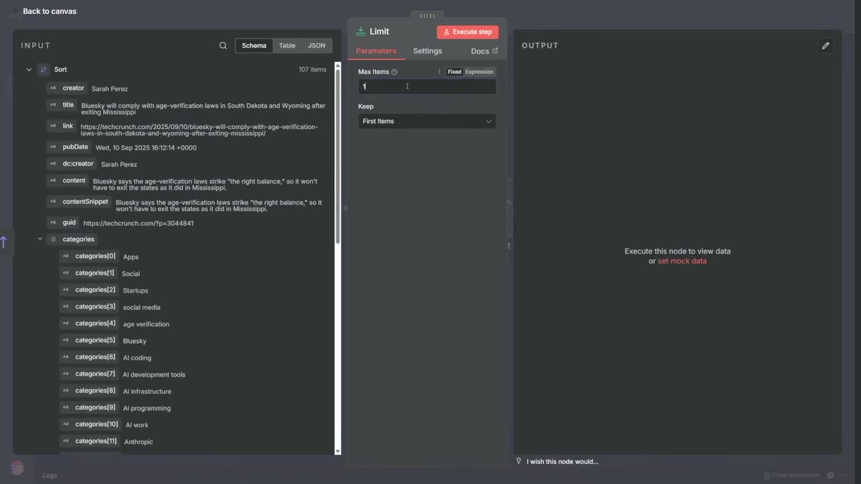The image size is (861, 484).
Task: Click the categories array list icon
Action: [53, 239]
